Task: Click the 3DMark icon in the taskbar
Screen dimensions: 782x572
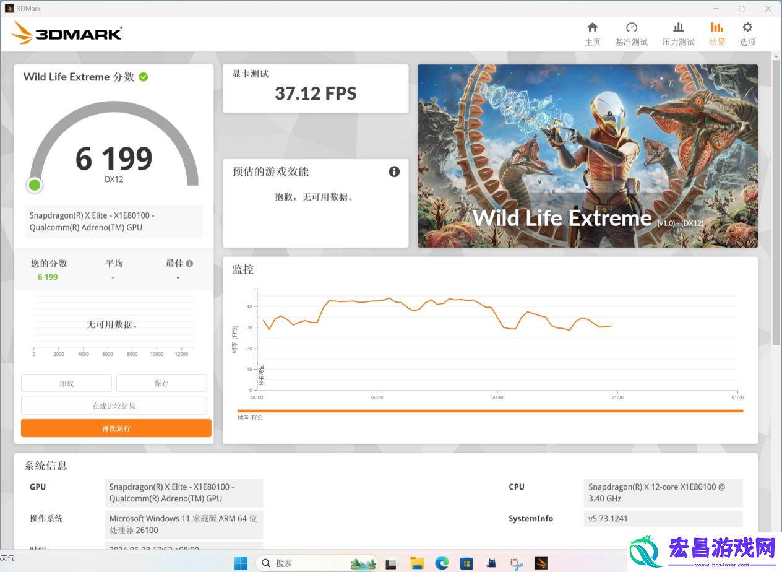Action: click(x=541, y=563)
